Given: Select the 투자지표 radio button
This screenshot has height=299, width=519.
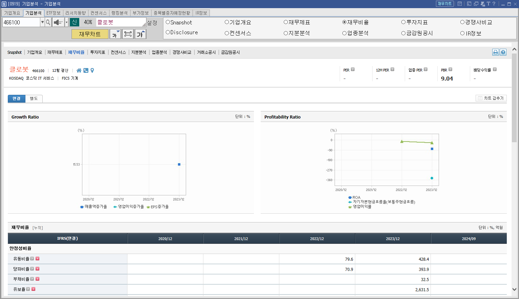Looking at the screenshot, I should (x=403, y=22).
